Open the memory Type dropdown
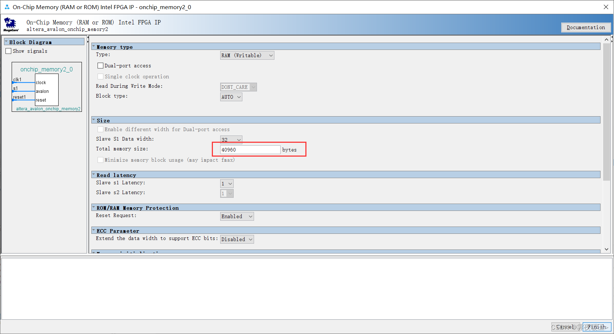Screen dimensions: 614x334 click(x=247, y=55)
